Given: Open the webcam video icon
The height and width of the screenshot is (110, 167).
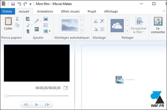Looking at the screenshot, I should pyautogui.click(x=28, y=31).
